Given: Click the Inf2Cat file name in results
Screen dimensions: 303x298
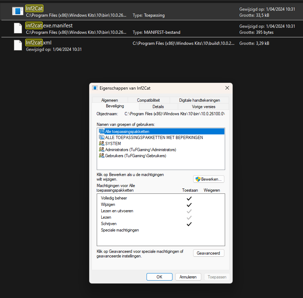Looking at the screenshot, I should 34,9.
